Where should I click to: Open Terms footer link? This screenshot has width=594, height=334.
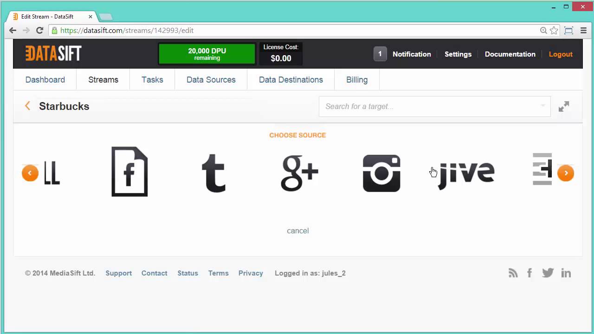click(x=219, y=273)
